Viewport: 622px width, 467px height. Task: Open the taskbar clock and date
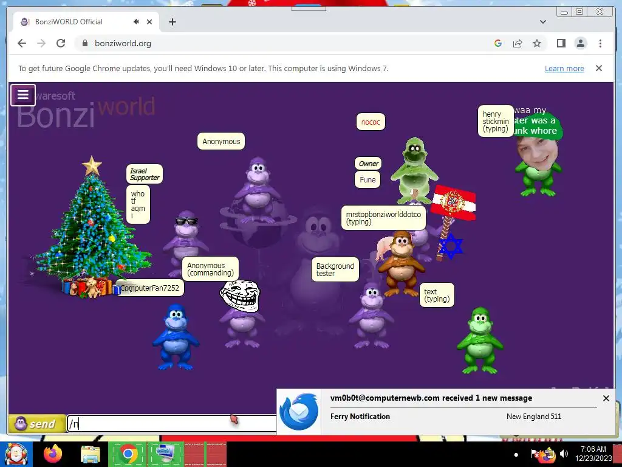(593, 454)
